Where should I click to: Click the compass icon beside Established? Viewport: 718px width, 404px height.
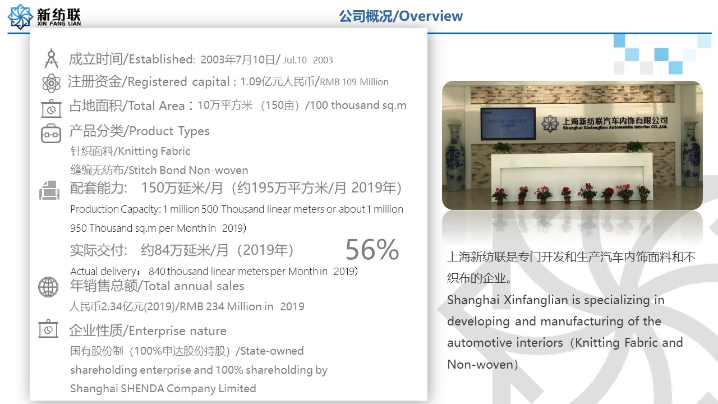click(51, 59)
